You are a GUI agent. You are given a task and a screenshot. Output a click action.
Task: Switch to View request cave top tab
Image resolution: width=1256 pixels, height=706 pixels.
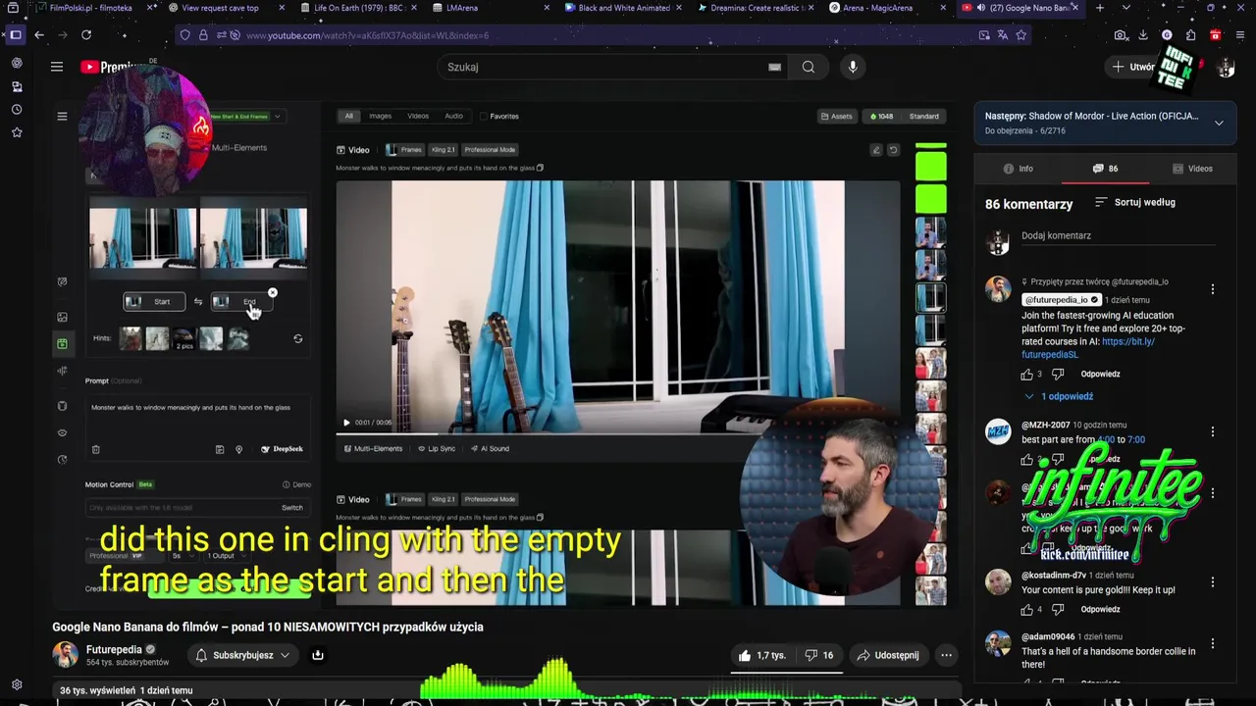pos(226,8)
